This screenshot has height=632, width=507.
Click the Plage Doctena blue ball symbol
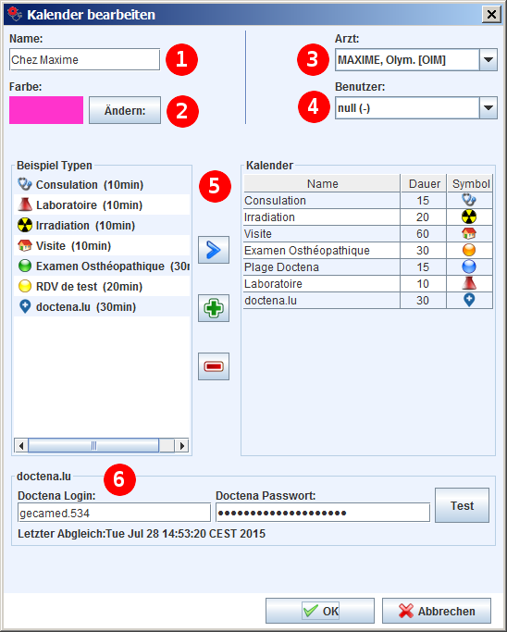[x=469, y=266]
